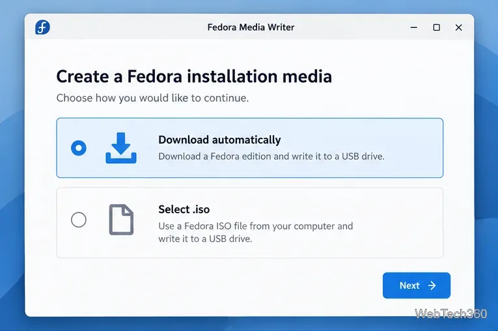This screenshot has height=331, width=498.
Task: Click the ISO file document icon
Action: pyautogui.click(x=121, y=220)
